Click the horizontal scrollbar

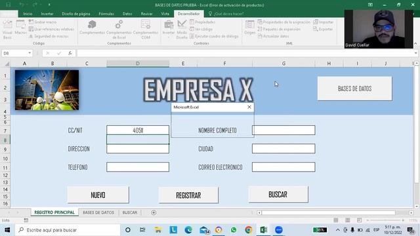(x=329, y=212)
